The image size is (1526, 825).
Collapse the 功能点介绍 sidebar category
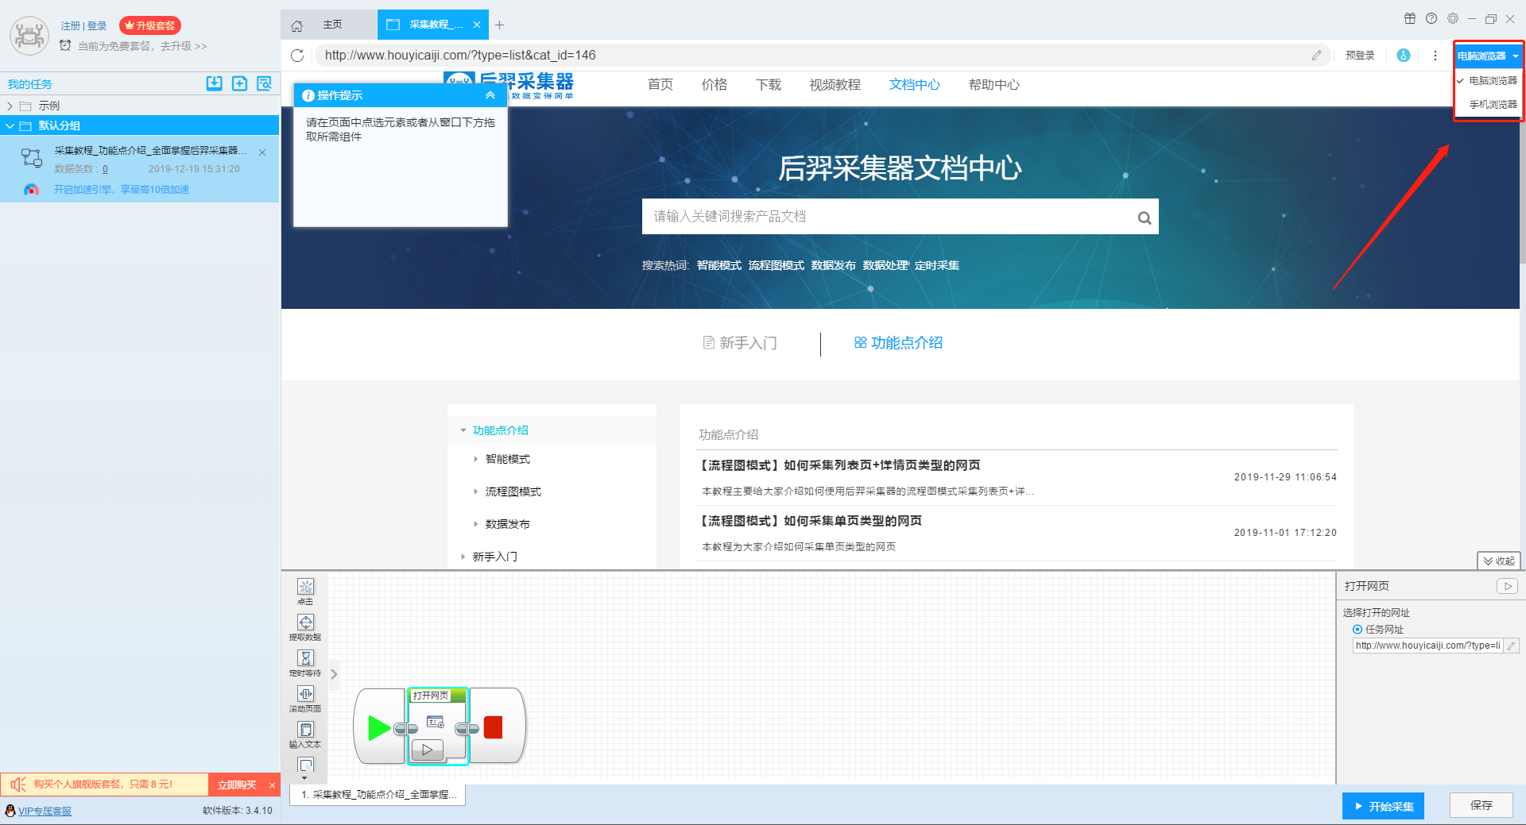pos(463,430)
